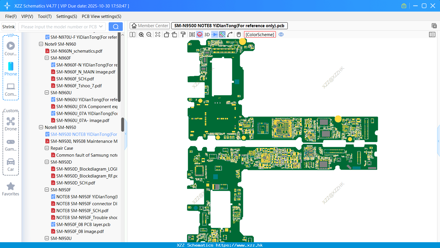Toggle the red lamp highlight tool
The width and height of the screenshot is (440, 248).
point(200,34)
